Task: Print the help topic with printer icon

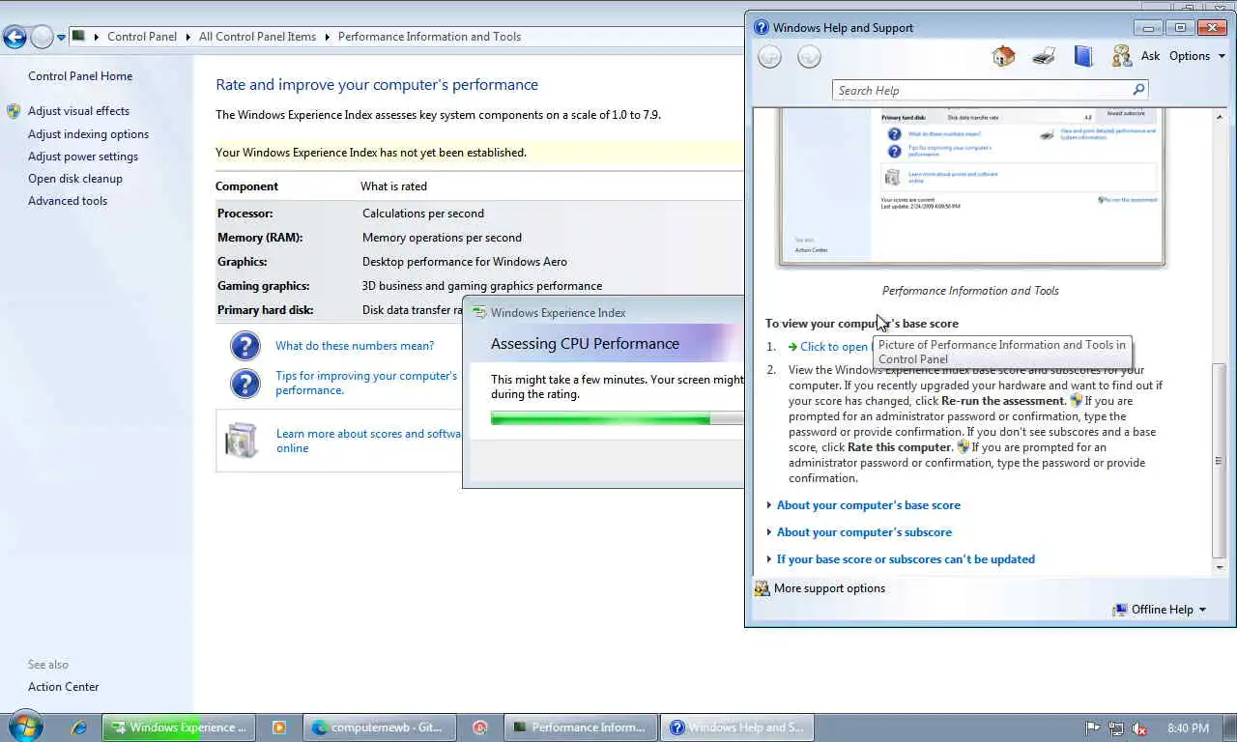Action: (x=1044, y=56)
